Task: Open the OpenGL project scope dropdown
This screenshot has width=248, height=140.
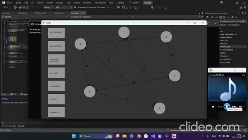Action: [34, 17]
